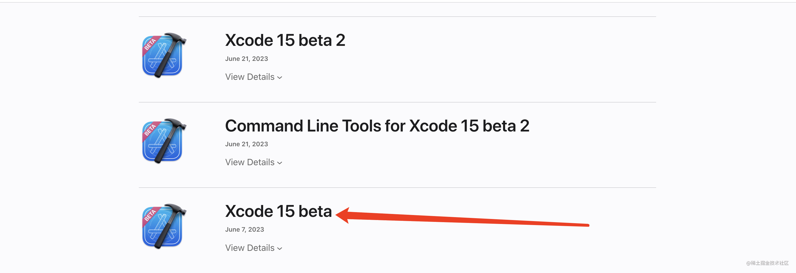Click the chevron beside Command Line Tools details
Viewport: 796px width, 273px height.
(280, 163)
